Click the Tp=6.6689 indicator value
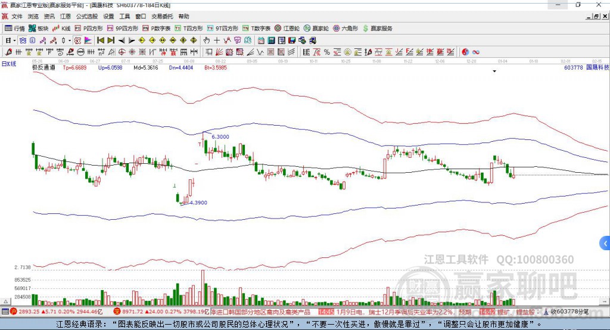The height and width of the screenshot is (330, 610). point(74,67)
